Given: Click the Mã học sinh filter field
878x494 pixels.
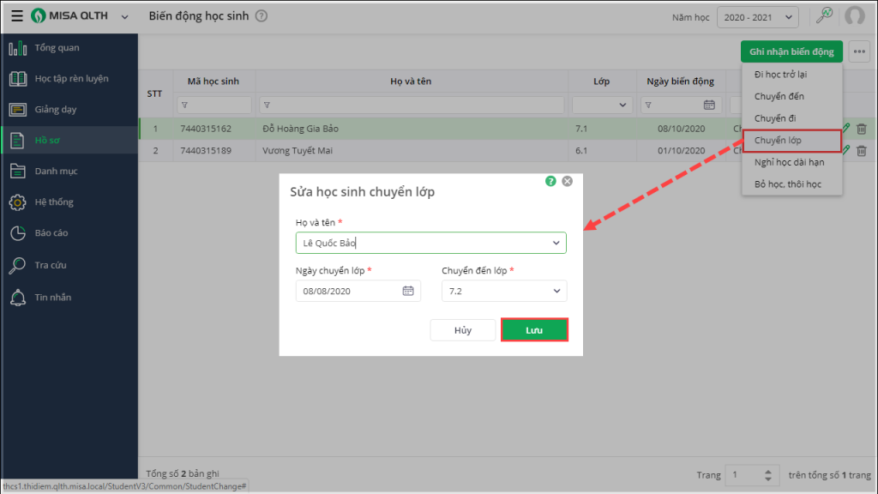Looking at the screenshot, I should (x=213, y=105).
